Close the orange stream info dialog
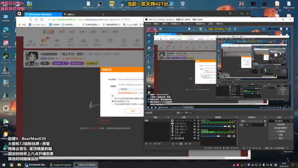 tap(133, 111)
